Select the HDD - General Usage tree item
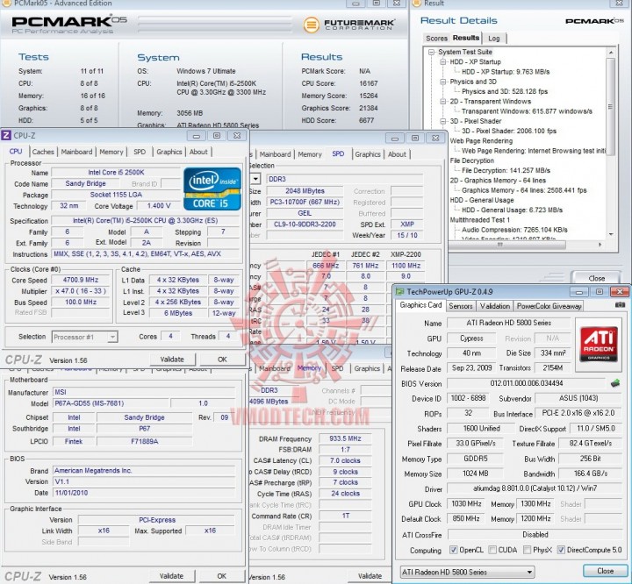Screen dimensions: 632x584 tap(482, 200)
